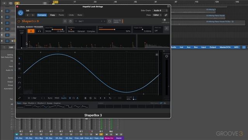Select the arc tool in curve editor
This screenshot has height=140, width=248.
point(19,82)
